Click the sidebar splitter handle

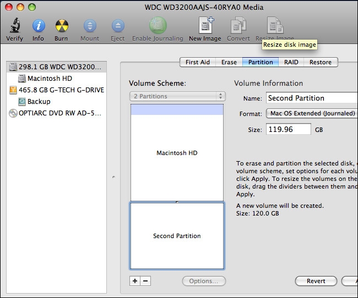tap(113, 177)
